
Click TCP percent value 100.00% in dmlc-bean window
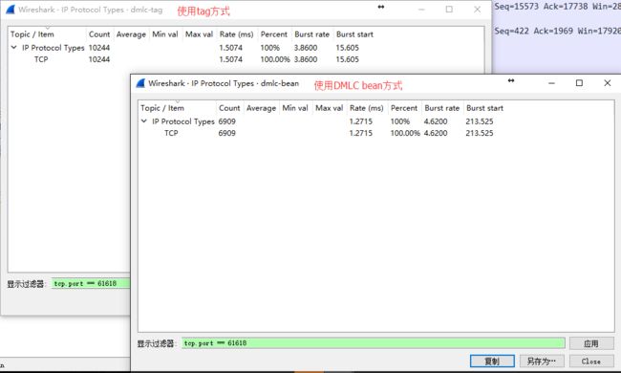(x=405, y=133)
